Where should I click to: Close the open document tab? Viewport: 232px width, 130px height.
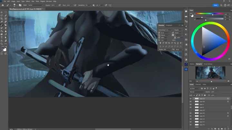point(44,9)
